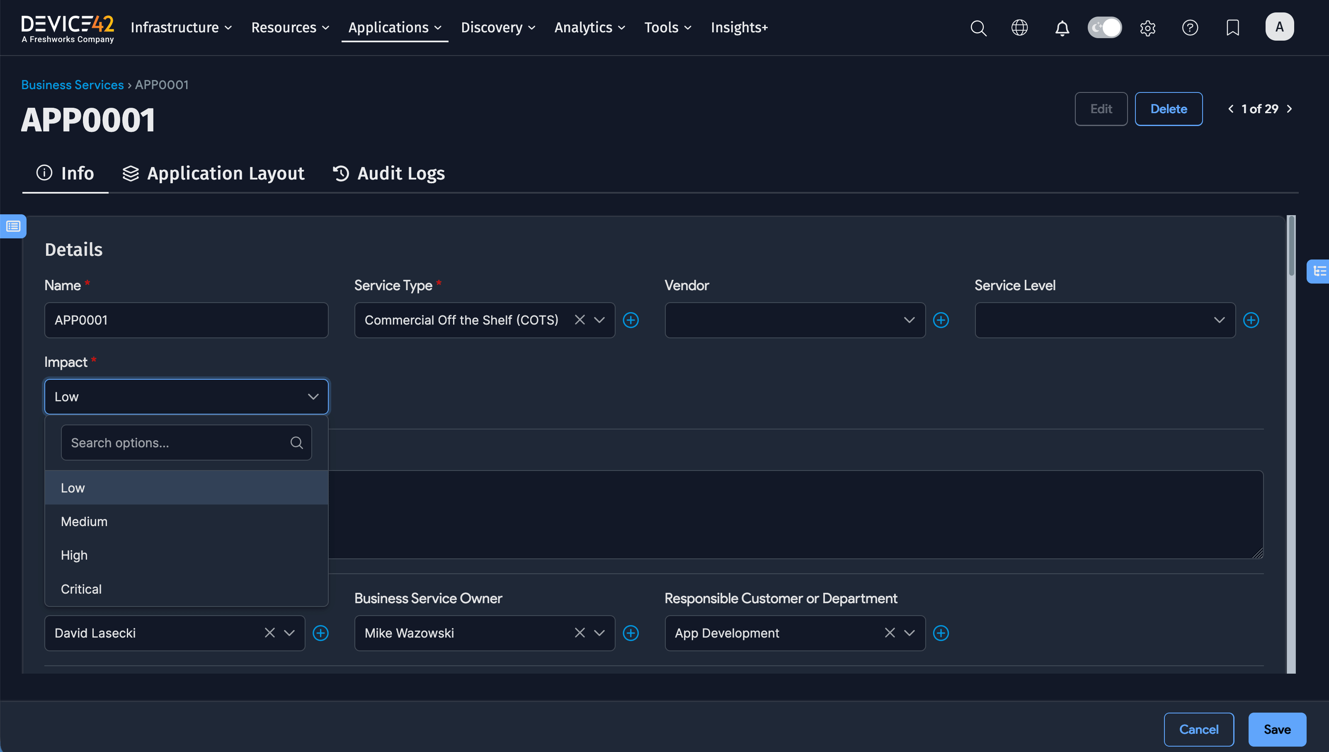Click the Save button
The height and width of the screenshot is (752, 1329).
coord(1277,729)
